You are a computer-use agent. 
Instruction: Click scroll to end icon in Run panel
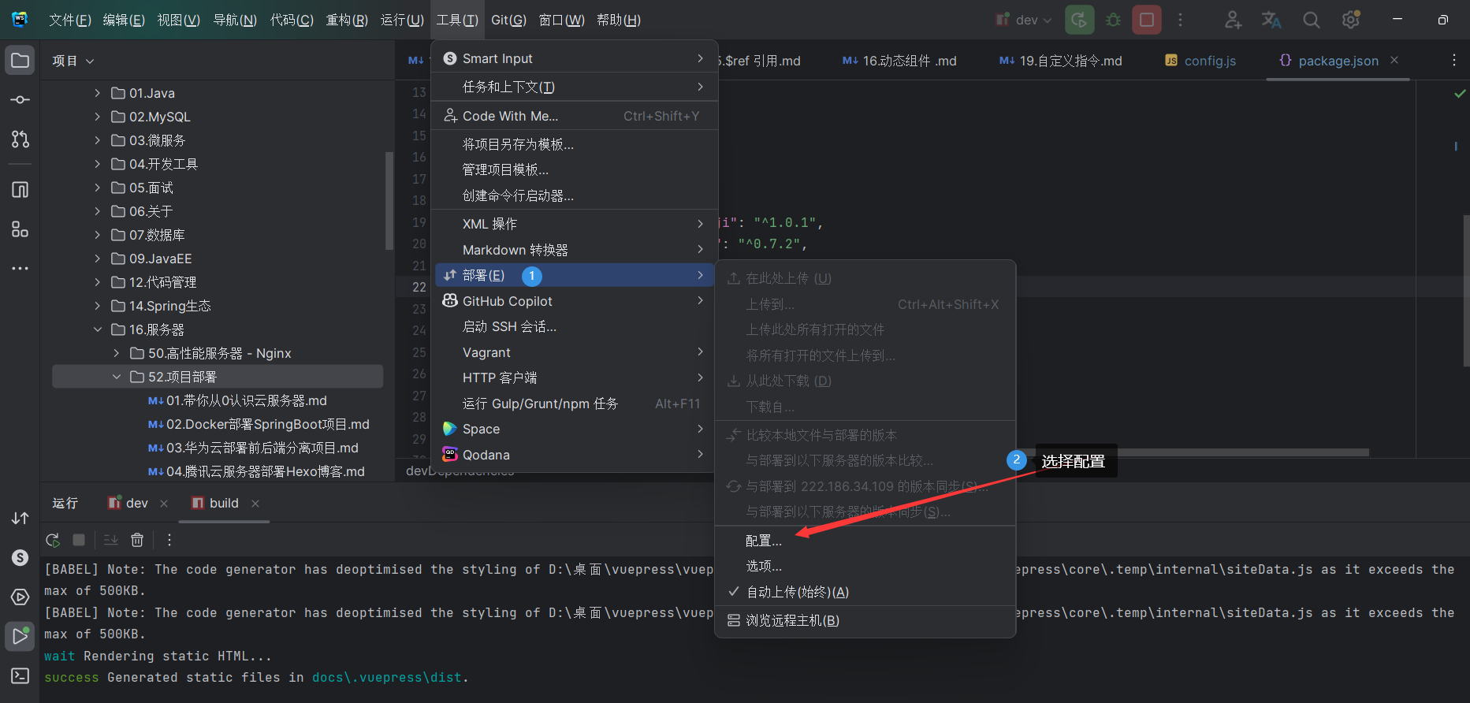coord(111,540)
